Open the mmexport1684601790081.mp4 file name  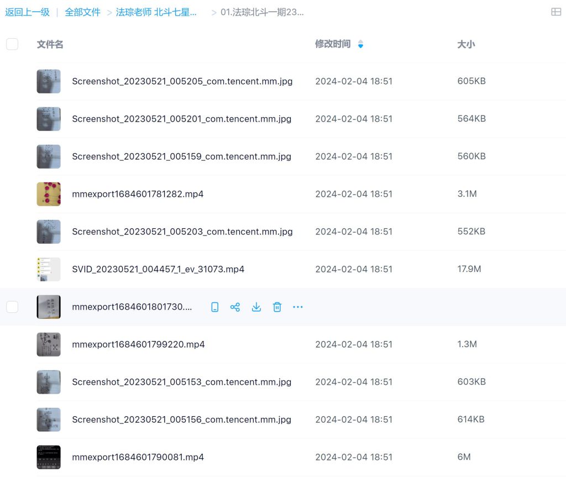click(138, 457)
